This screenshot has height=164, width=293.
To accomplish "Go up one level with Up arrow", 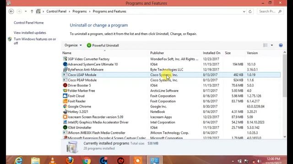I will pyautogui.click(x=32, y=11).
